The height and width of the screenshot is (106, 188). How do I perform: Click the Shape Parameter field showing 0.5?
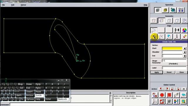(x=174, y=61)
